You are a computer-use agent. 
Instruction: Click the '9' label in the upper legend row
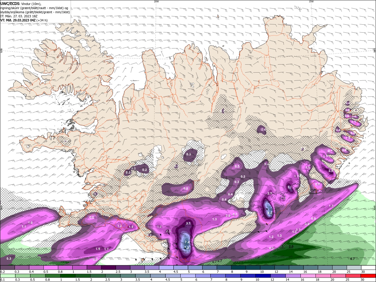tap(246, 272)
